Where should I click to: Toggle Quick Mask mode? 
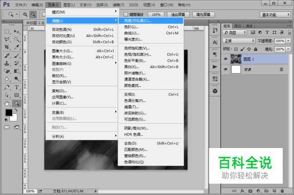[7, 127]
